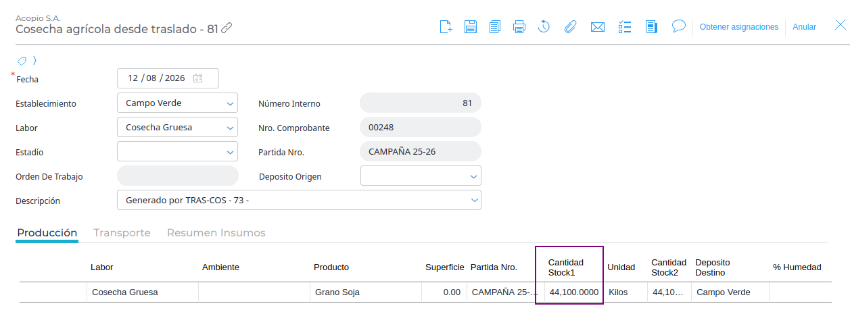Click the Número Interno field showing 81
The width and height of the screenshot is (850, 312).
coord(421,103)
